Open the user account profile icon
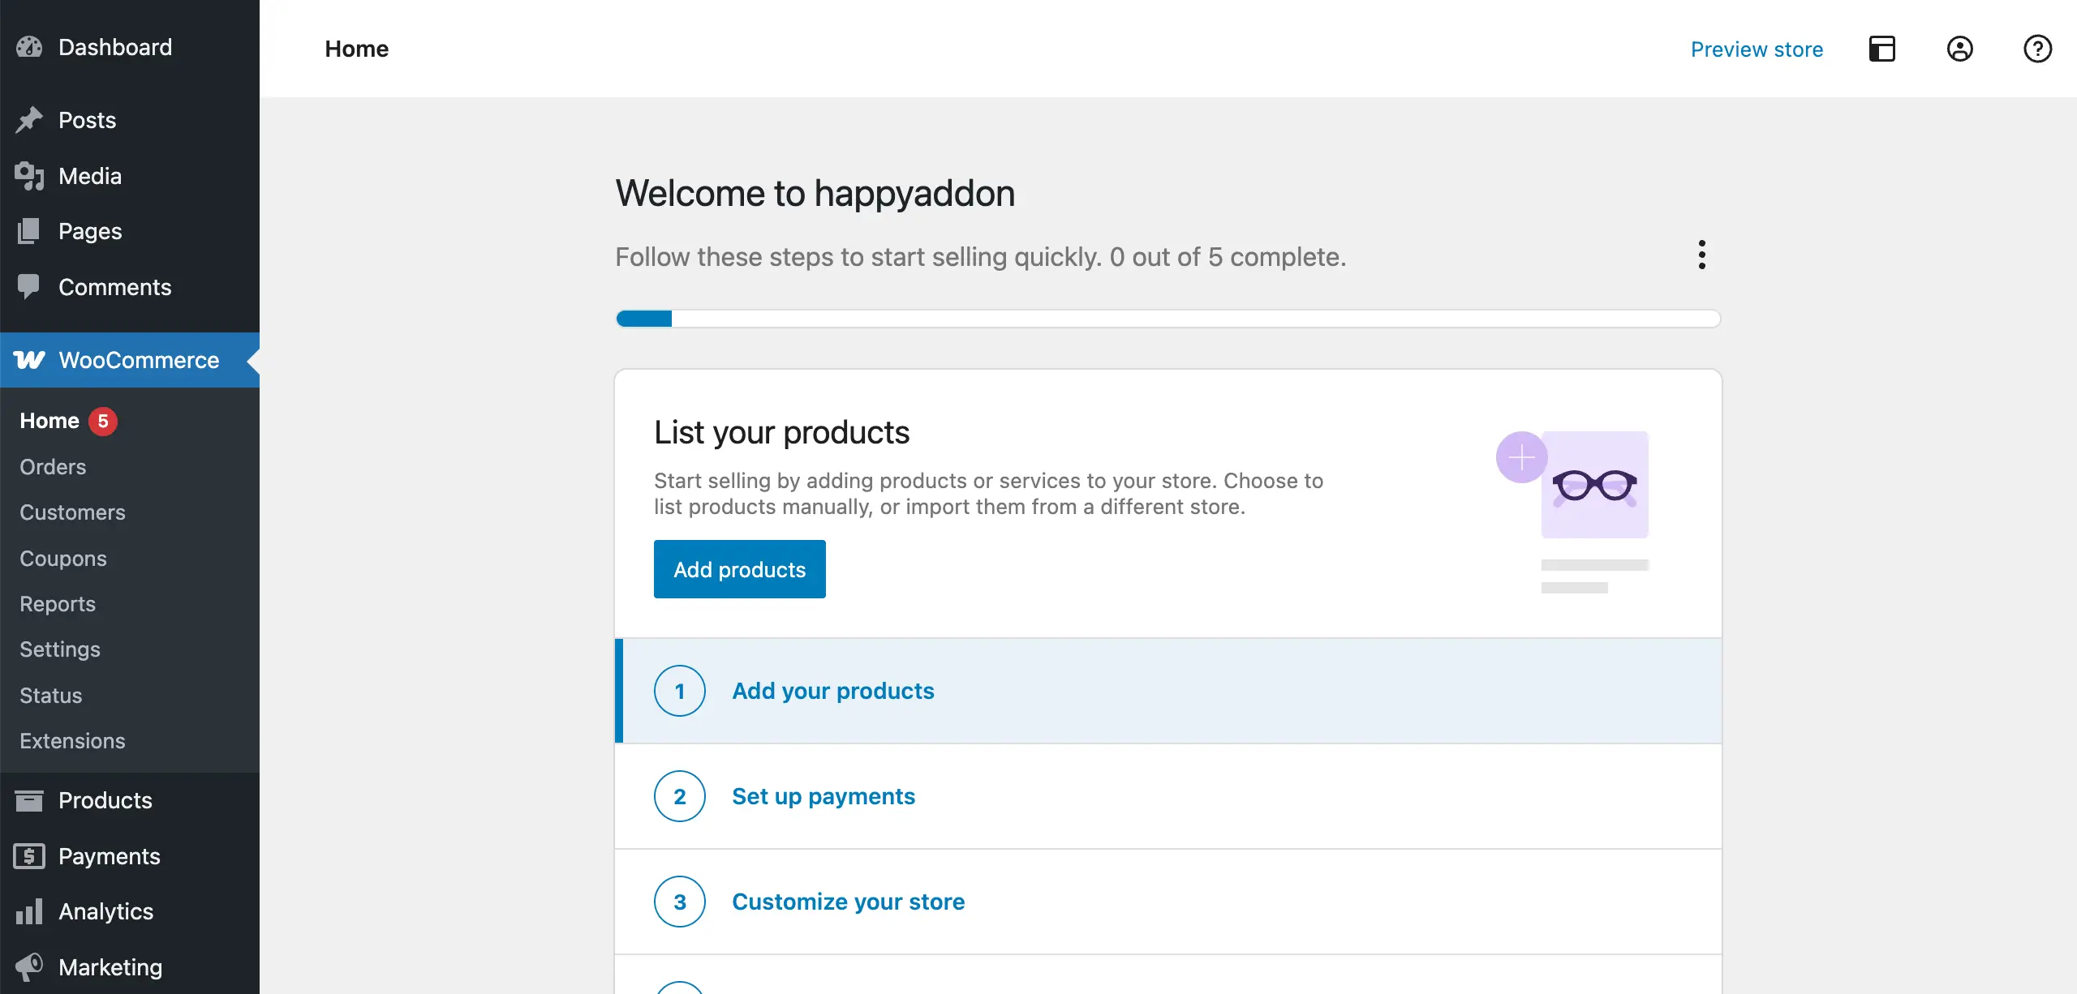This screenshot has width=2077, height=994. click(1960, 49)
